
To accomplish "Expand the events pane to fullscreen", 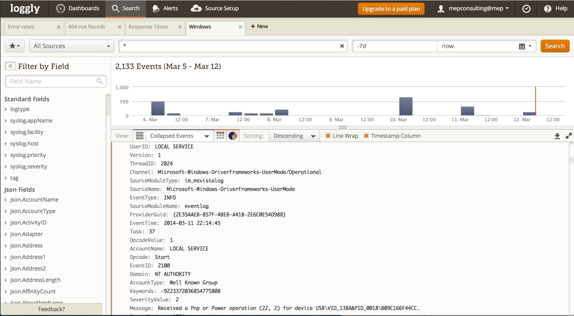I will (x=568, y=136).
